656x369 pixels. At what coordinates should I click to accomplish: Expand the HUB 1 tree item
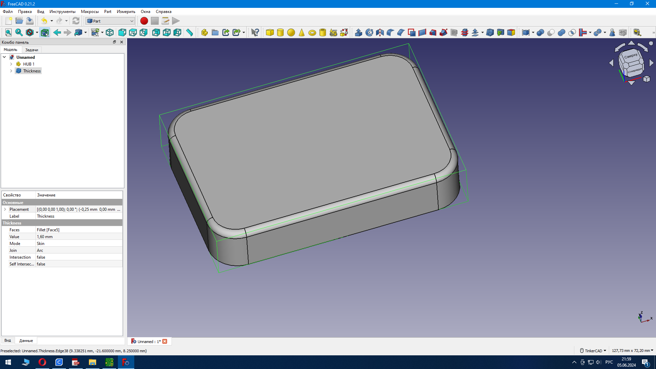pos(11,64)
